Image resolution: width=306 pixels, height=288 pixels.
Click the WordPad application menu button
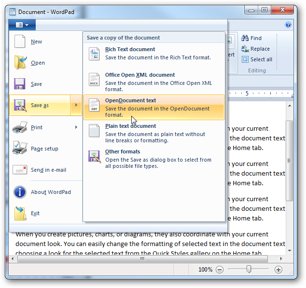point(22,25)
